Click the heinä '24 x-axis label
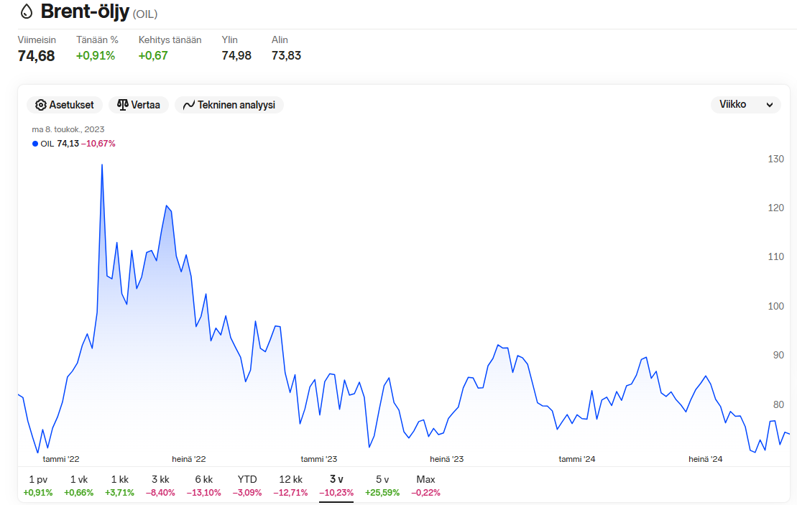 pos(706,459)
